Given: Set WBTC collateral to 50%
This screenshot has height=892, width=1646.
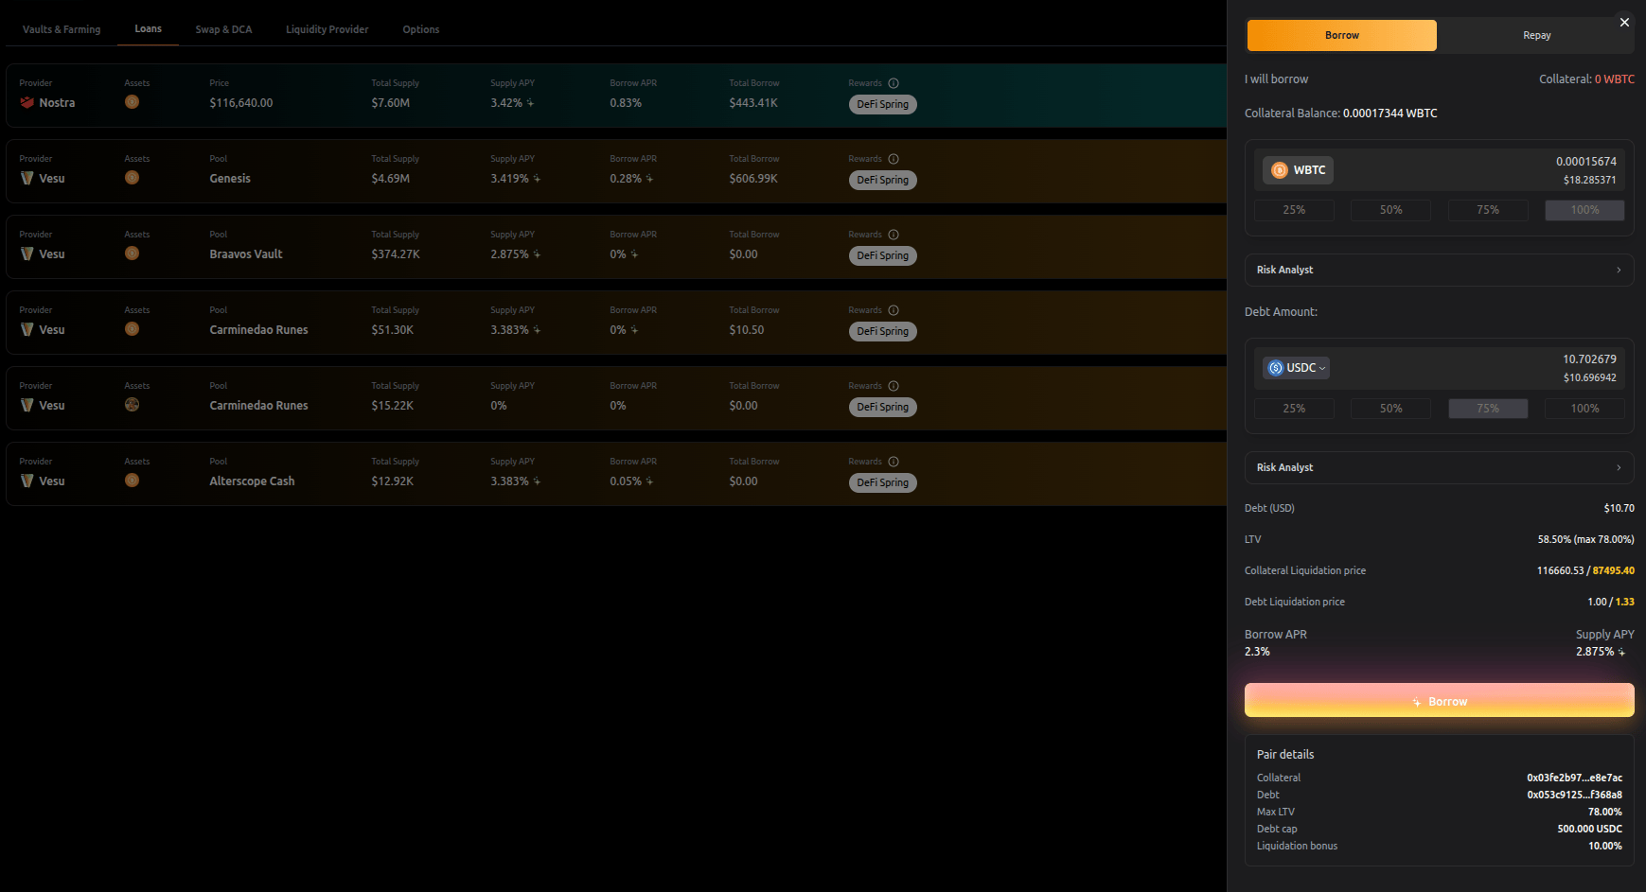Looking at the screenshot, I should tap(1390, 210).
